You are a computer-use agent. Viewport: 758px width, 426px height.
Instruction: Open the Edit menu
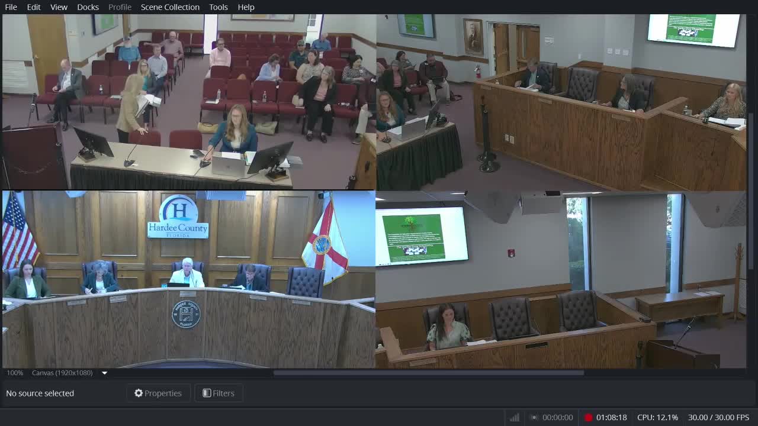(x=34, y=7)
